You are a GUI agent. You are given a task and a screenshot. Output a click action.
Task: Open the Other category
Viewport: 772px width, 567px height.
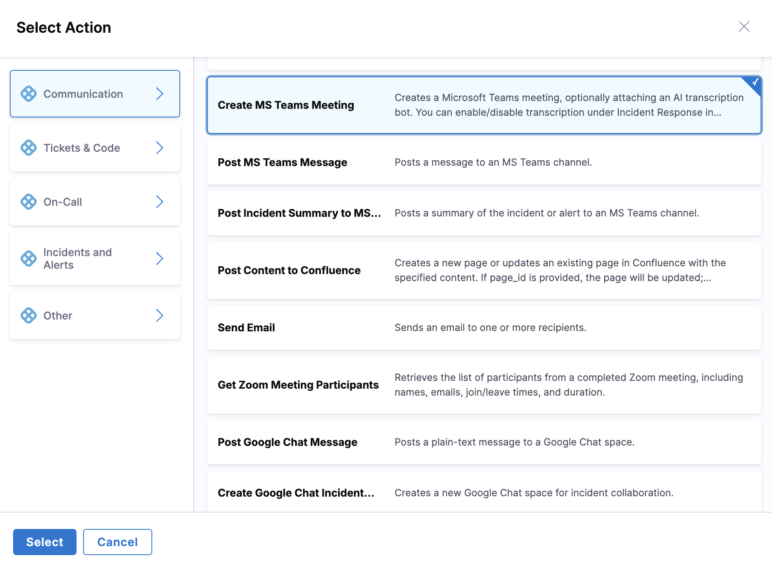coord(95,315)
